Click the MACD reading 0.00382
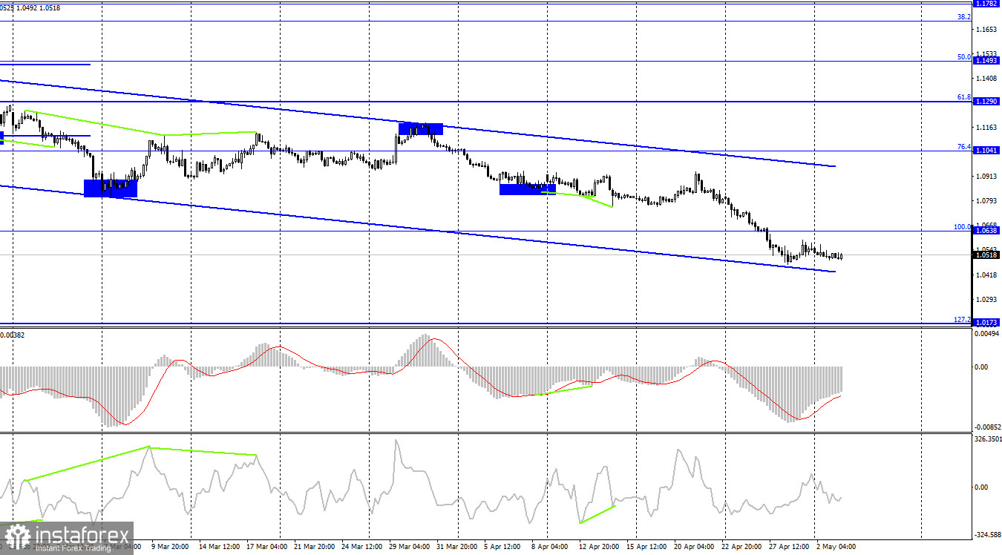1002x555 pixels. tap(13, 335)
